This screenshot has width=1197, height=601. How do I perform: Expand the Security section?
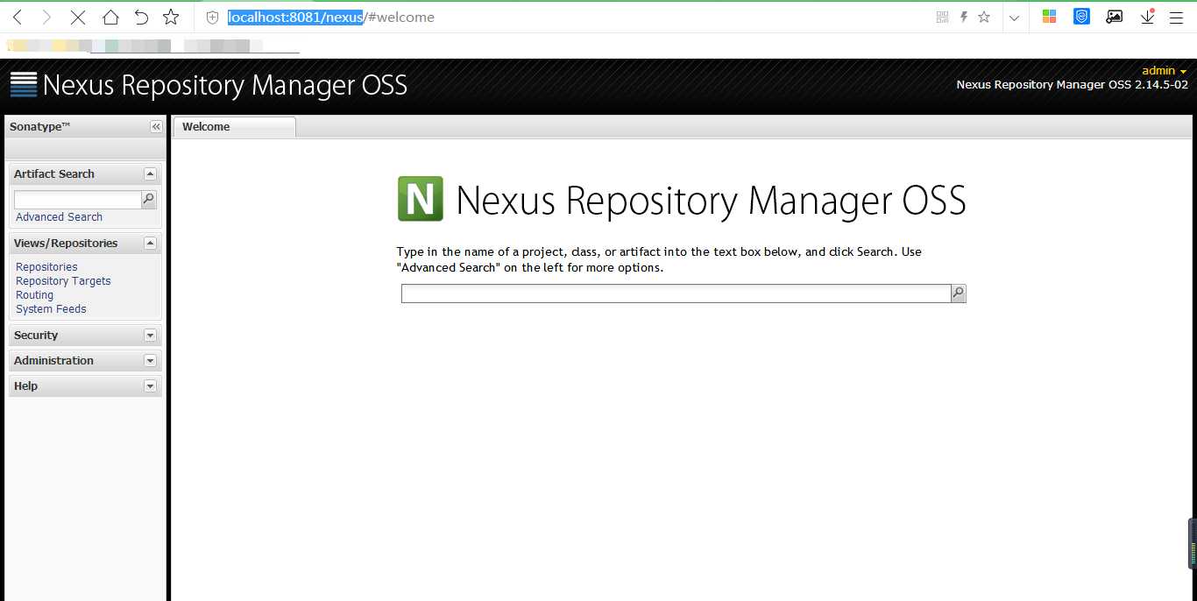150,336
